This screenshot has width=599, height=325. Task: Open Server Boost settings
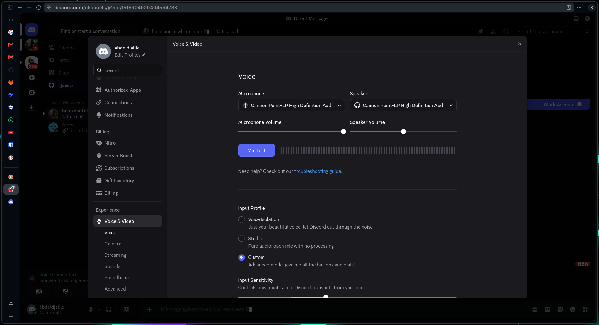[x=128, y=155]
